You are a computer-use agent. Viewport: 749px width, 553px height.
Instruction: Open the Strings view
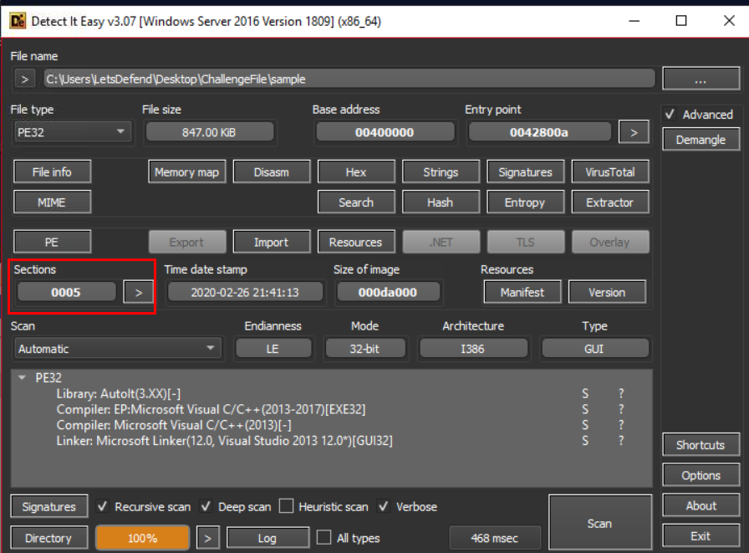click(441, 172)
